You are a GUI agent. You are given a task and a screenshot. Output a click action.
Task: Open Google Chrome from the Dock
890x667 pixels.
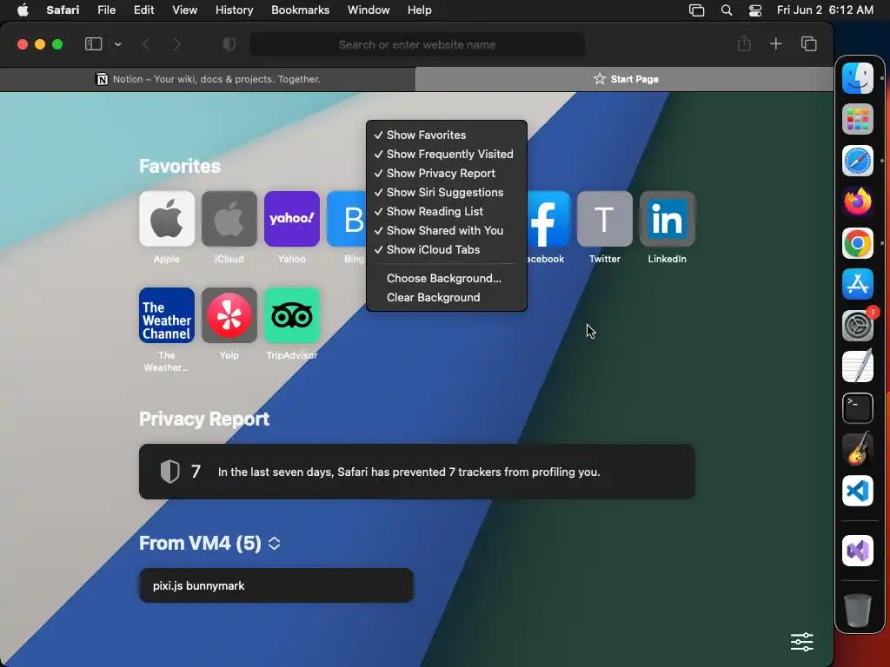click(858, 243)
